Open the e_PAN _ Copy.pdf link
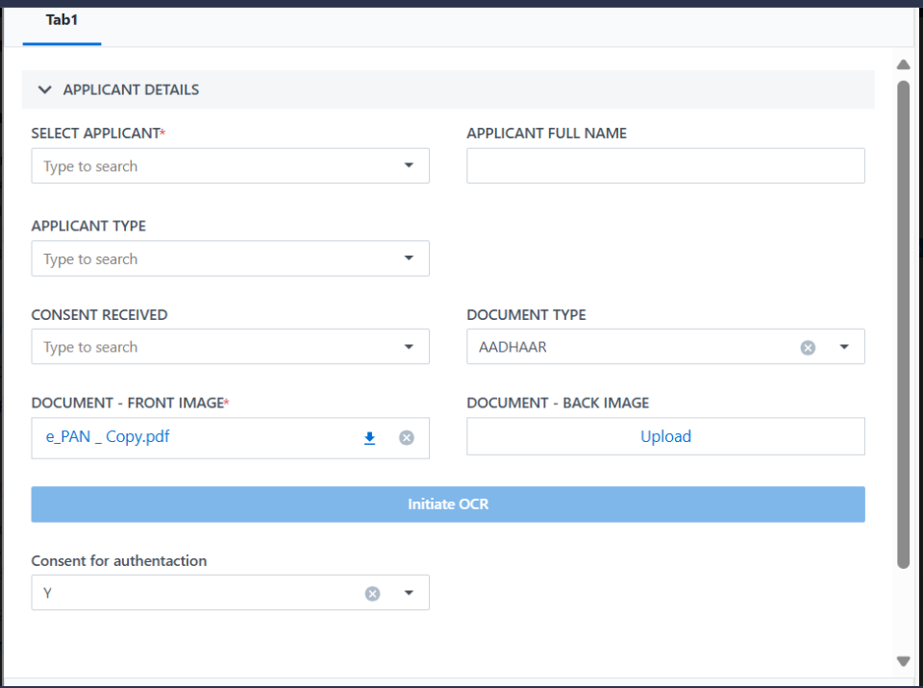 (x=109, y=437)
